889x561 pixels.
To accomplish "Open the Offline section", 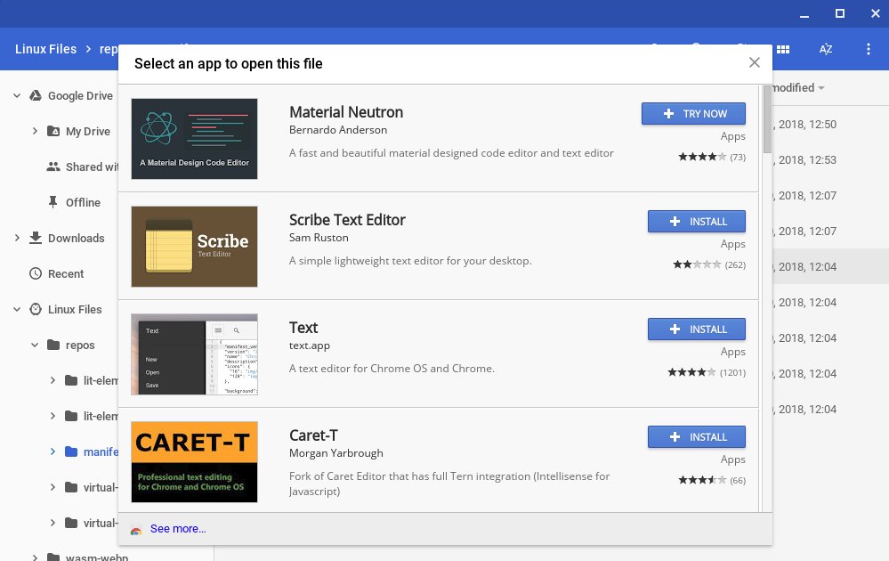I will pyautogui.click(x=83, y=202).
